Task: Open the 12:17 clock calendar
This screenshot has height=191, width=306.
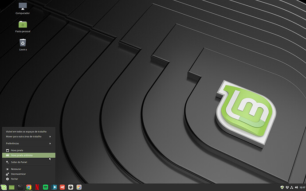Action: click(302, 187)
